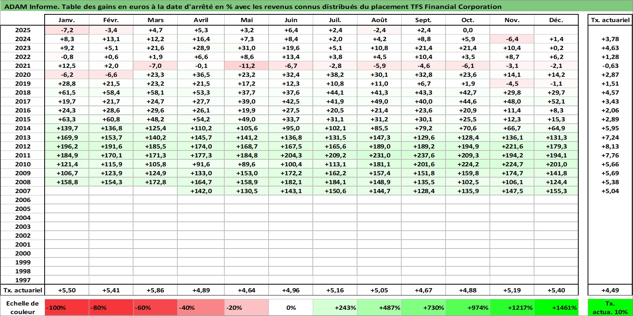Viewport: 633px width, 316px height.
Task: Click the 2021 row label
Action: tap(23, 66)
